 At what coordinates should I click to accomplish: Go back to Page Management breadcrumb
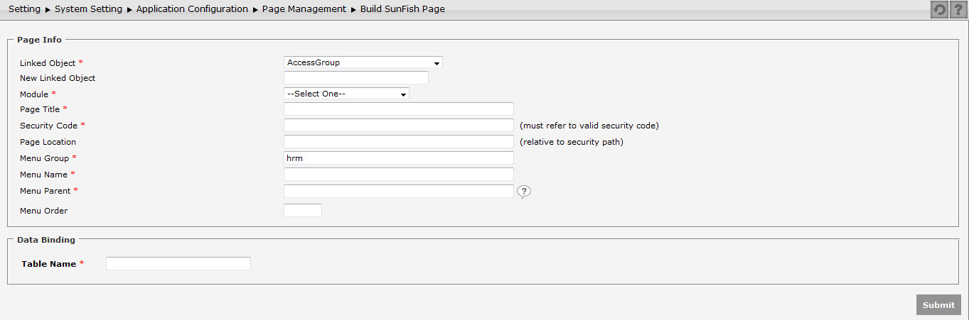click(x=304, y=9)
